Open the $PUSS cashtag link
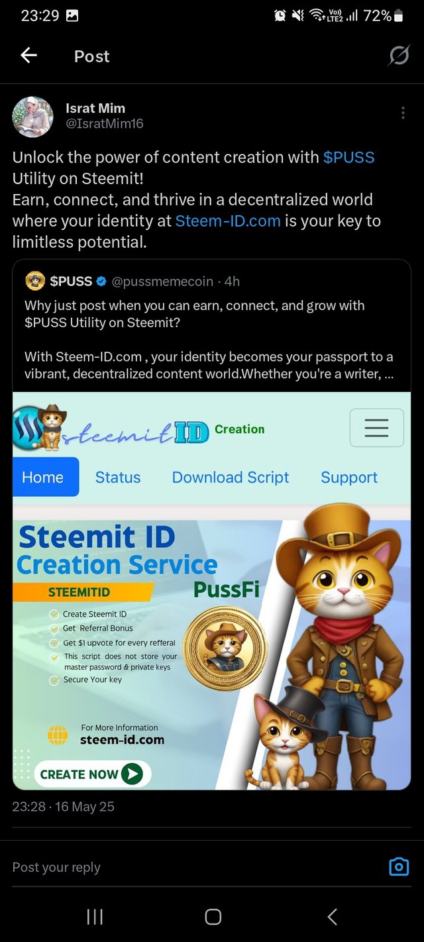This screenshot has height=942, width=424. click(x=348, y=158)
